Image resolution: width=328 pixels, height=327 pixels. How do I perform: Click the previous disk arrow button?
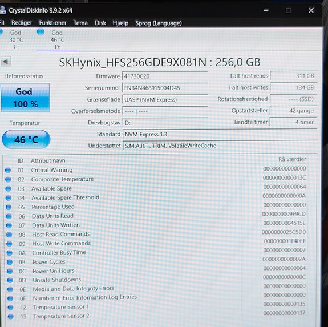coord(6,62)
